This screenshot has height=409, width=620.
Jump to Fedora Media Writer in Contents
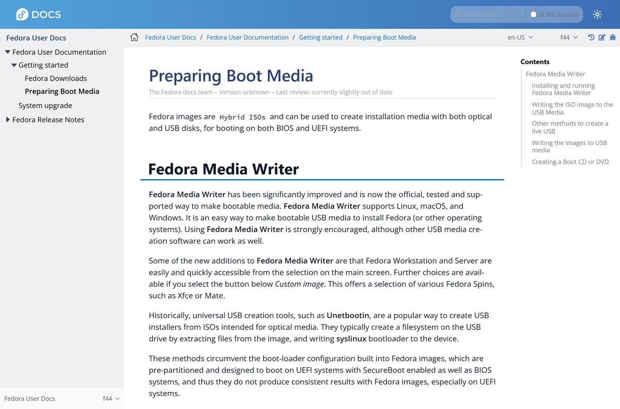point(555,74)
